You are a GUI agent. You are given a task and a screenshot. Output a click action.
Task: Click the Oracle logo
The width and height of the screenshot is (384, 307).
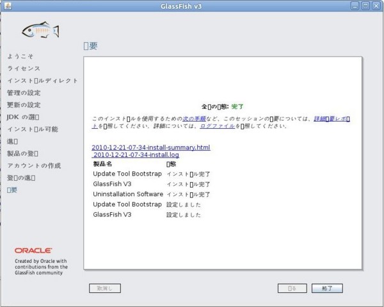tap(33, 251)
